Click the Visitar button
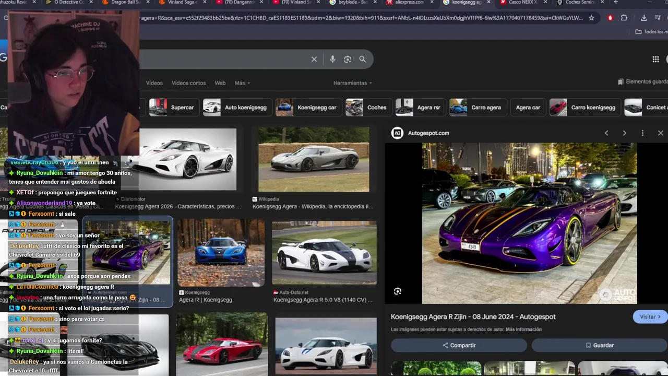The height and width of the screenshot is (376, 668). coord(650,317)
